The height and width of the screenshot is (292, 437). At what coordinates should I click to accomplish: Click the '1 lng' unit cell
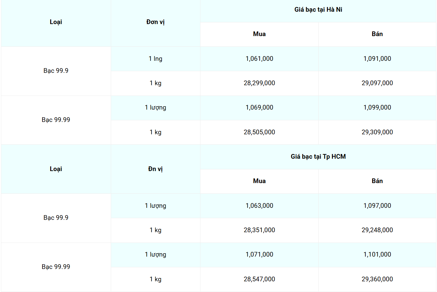pyautogui.click(x=156, y=59)
